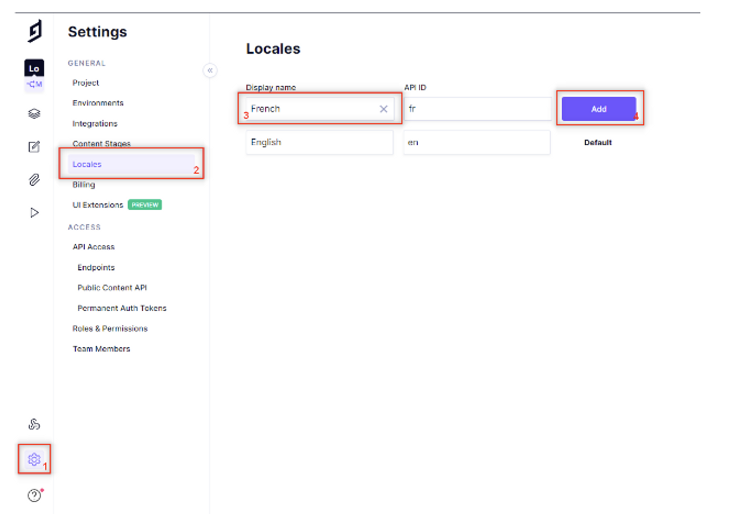Click the Add locale button
The height and width of the screenshot is (514, 743).
click(x=599, y=109)
